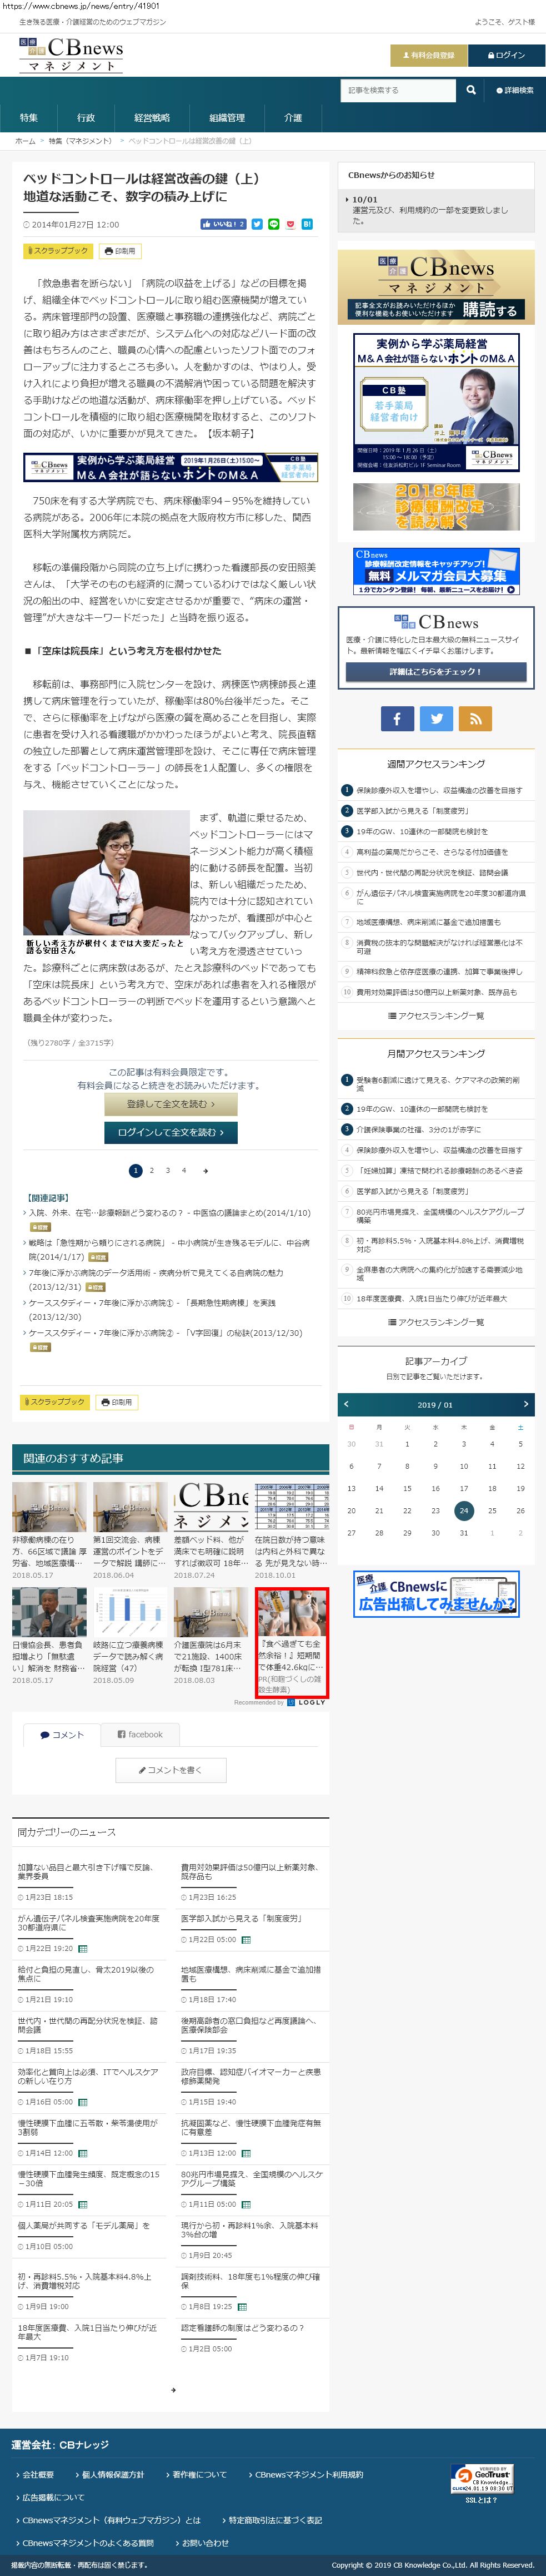Open 行政 navigation menu
546x2576 pixels.
coord(86,118)
